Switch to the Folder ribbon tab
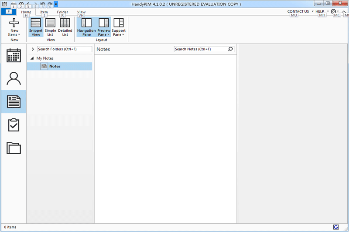The width and height of the screenshot is (349, 232). 62,12
